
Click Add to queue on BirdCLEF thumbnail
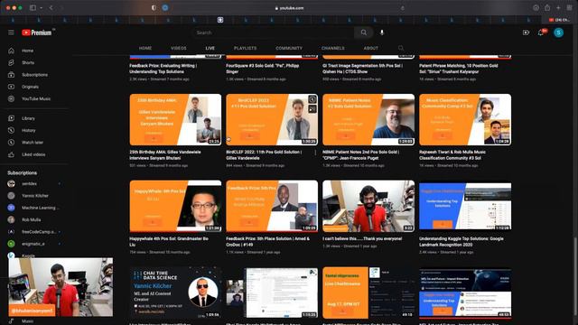coord(312,109)
